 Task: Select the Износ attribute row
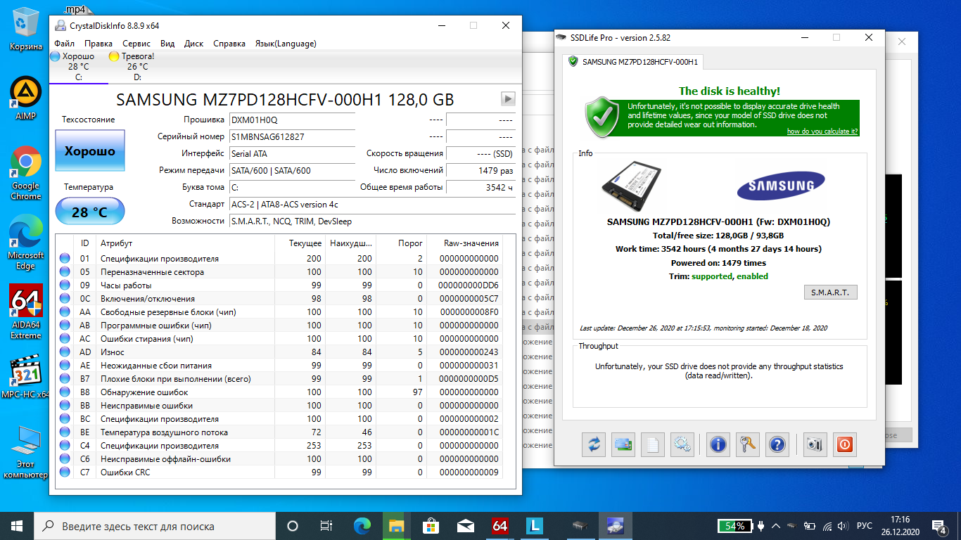279,352
